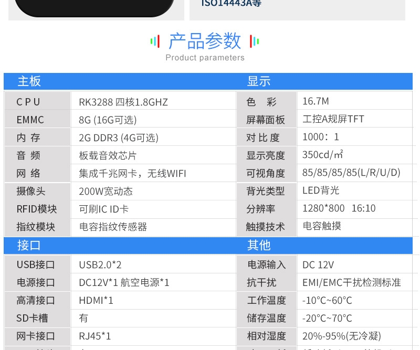
Task: Click the 85/85/85/85(L/R/U/D) viewing angle value
Action: point(351,173)
